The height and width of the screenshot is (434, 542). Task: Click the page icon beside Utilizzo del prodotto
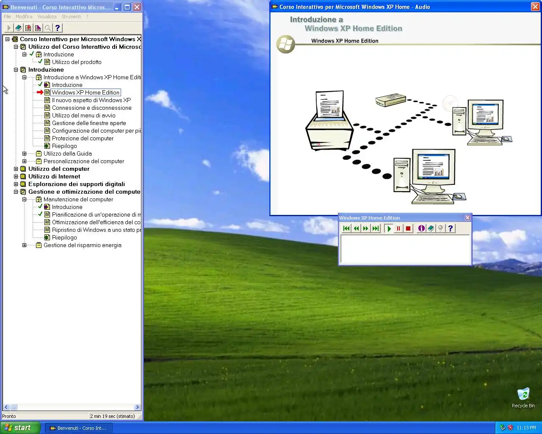[47, 62]
